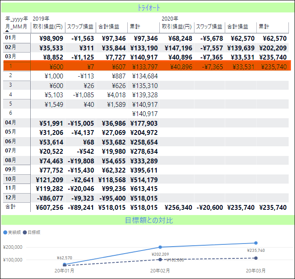Click 2020年 累計 column header
The image size is (295, 279).
[264, 26]
